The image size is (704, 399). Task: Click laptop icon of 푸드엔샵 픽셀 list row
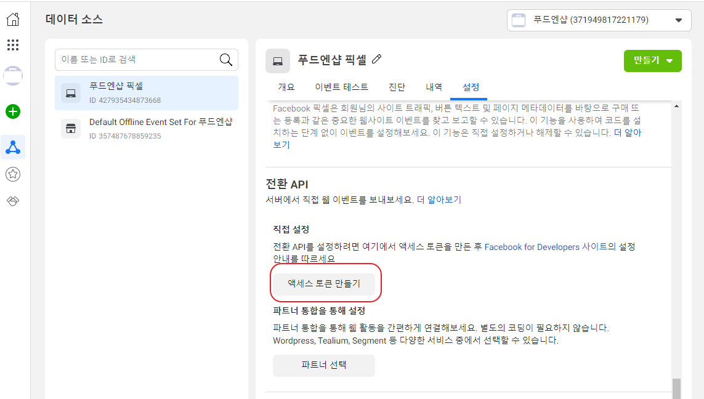pos(71,93)
